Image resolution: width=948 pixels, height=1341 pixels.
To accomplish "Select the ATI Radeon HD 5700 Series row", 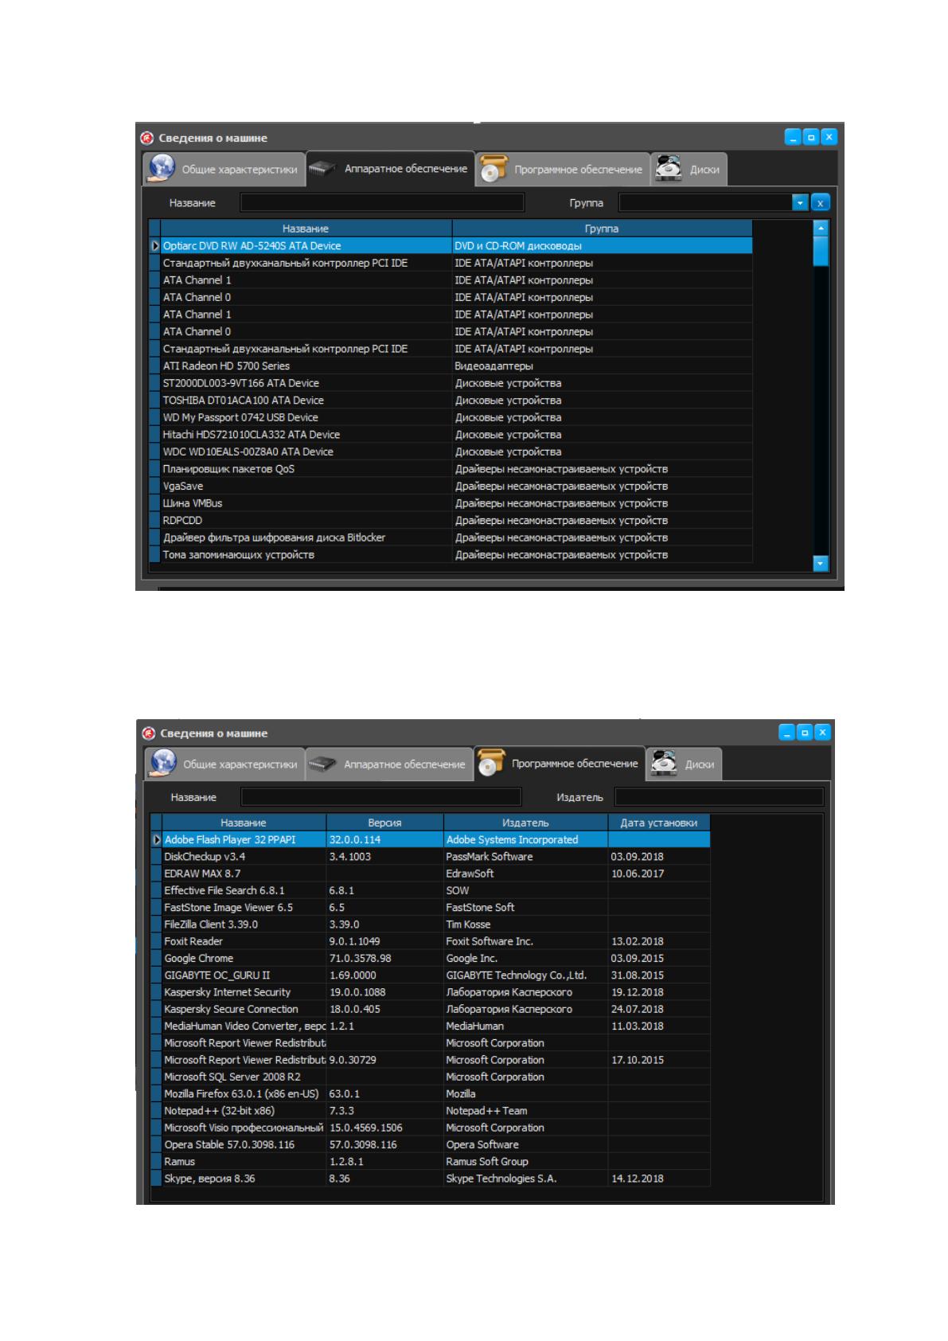I will [451, 366].
